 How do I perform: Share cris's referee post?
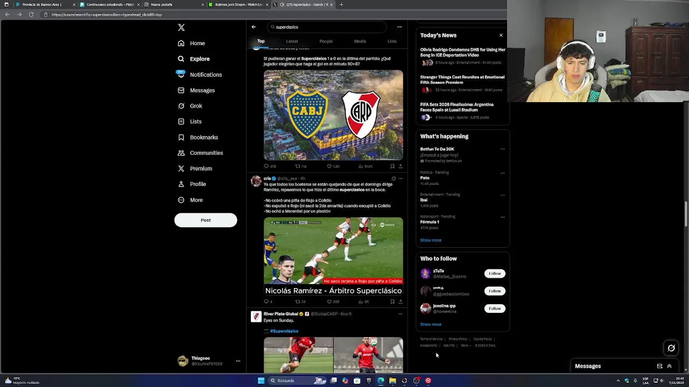point(400,302)
